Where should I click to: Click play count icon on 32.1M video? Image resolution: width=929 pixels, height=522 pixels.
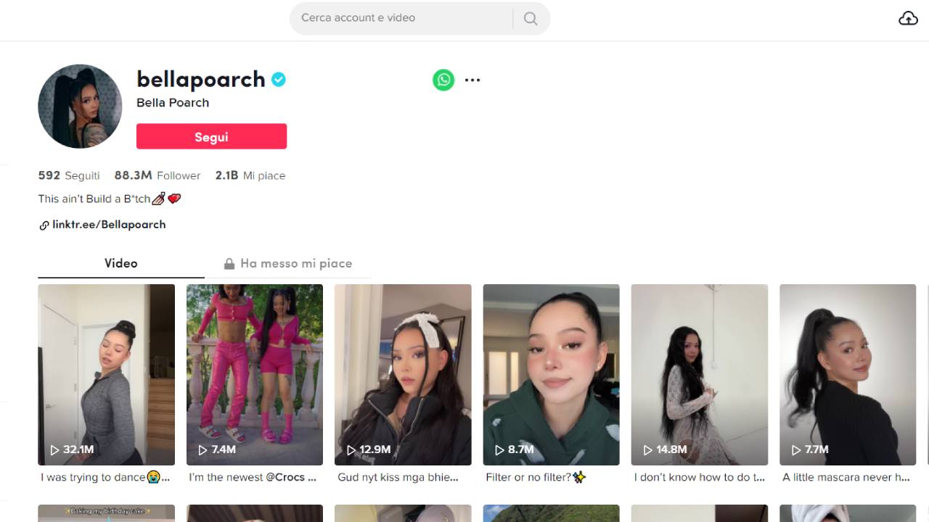pos(54,450)
